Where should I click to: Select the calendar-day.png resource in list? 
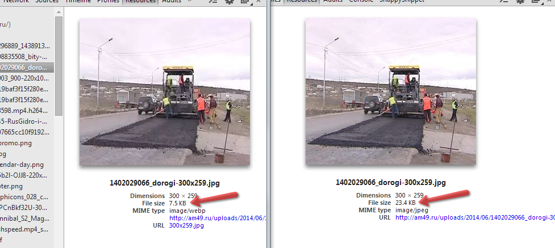tap(23, 165)
